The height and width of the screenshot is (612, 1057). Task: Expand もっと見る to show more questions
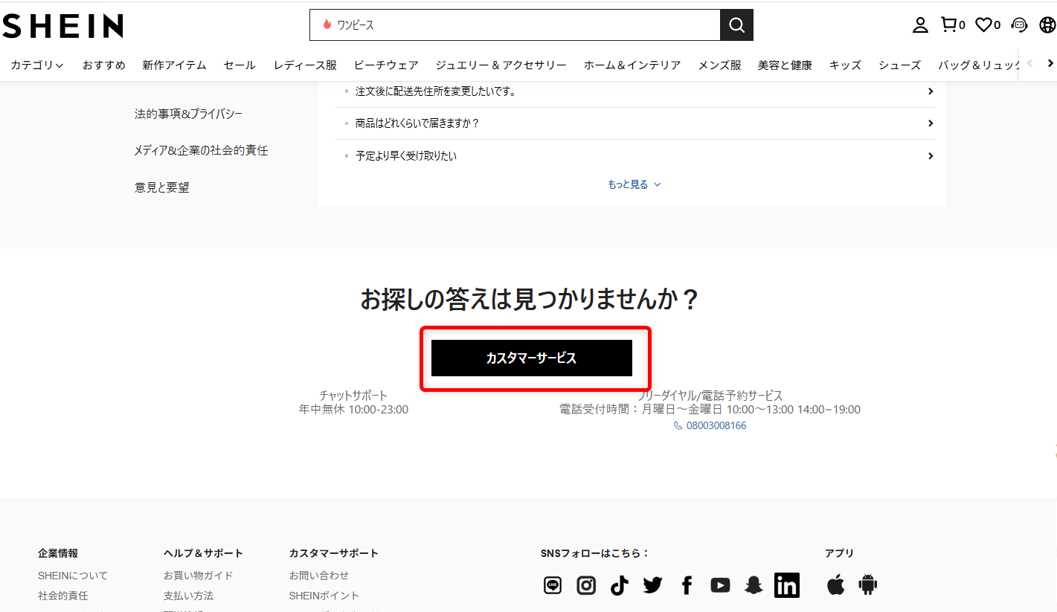tap(634, 184)
